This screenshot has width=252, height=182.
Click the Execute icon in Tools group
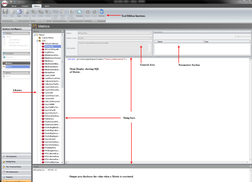coord(79,12)
